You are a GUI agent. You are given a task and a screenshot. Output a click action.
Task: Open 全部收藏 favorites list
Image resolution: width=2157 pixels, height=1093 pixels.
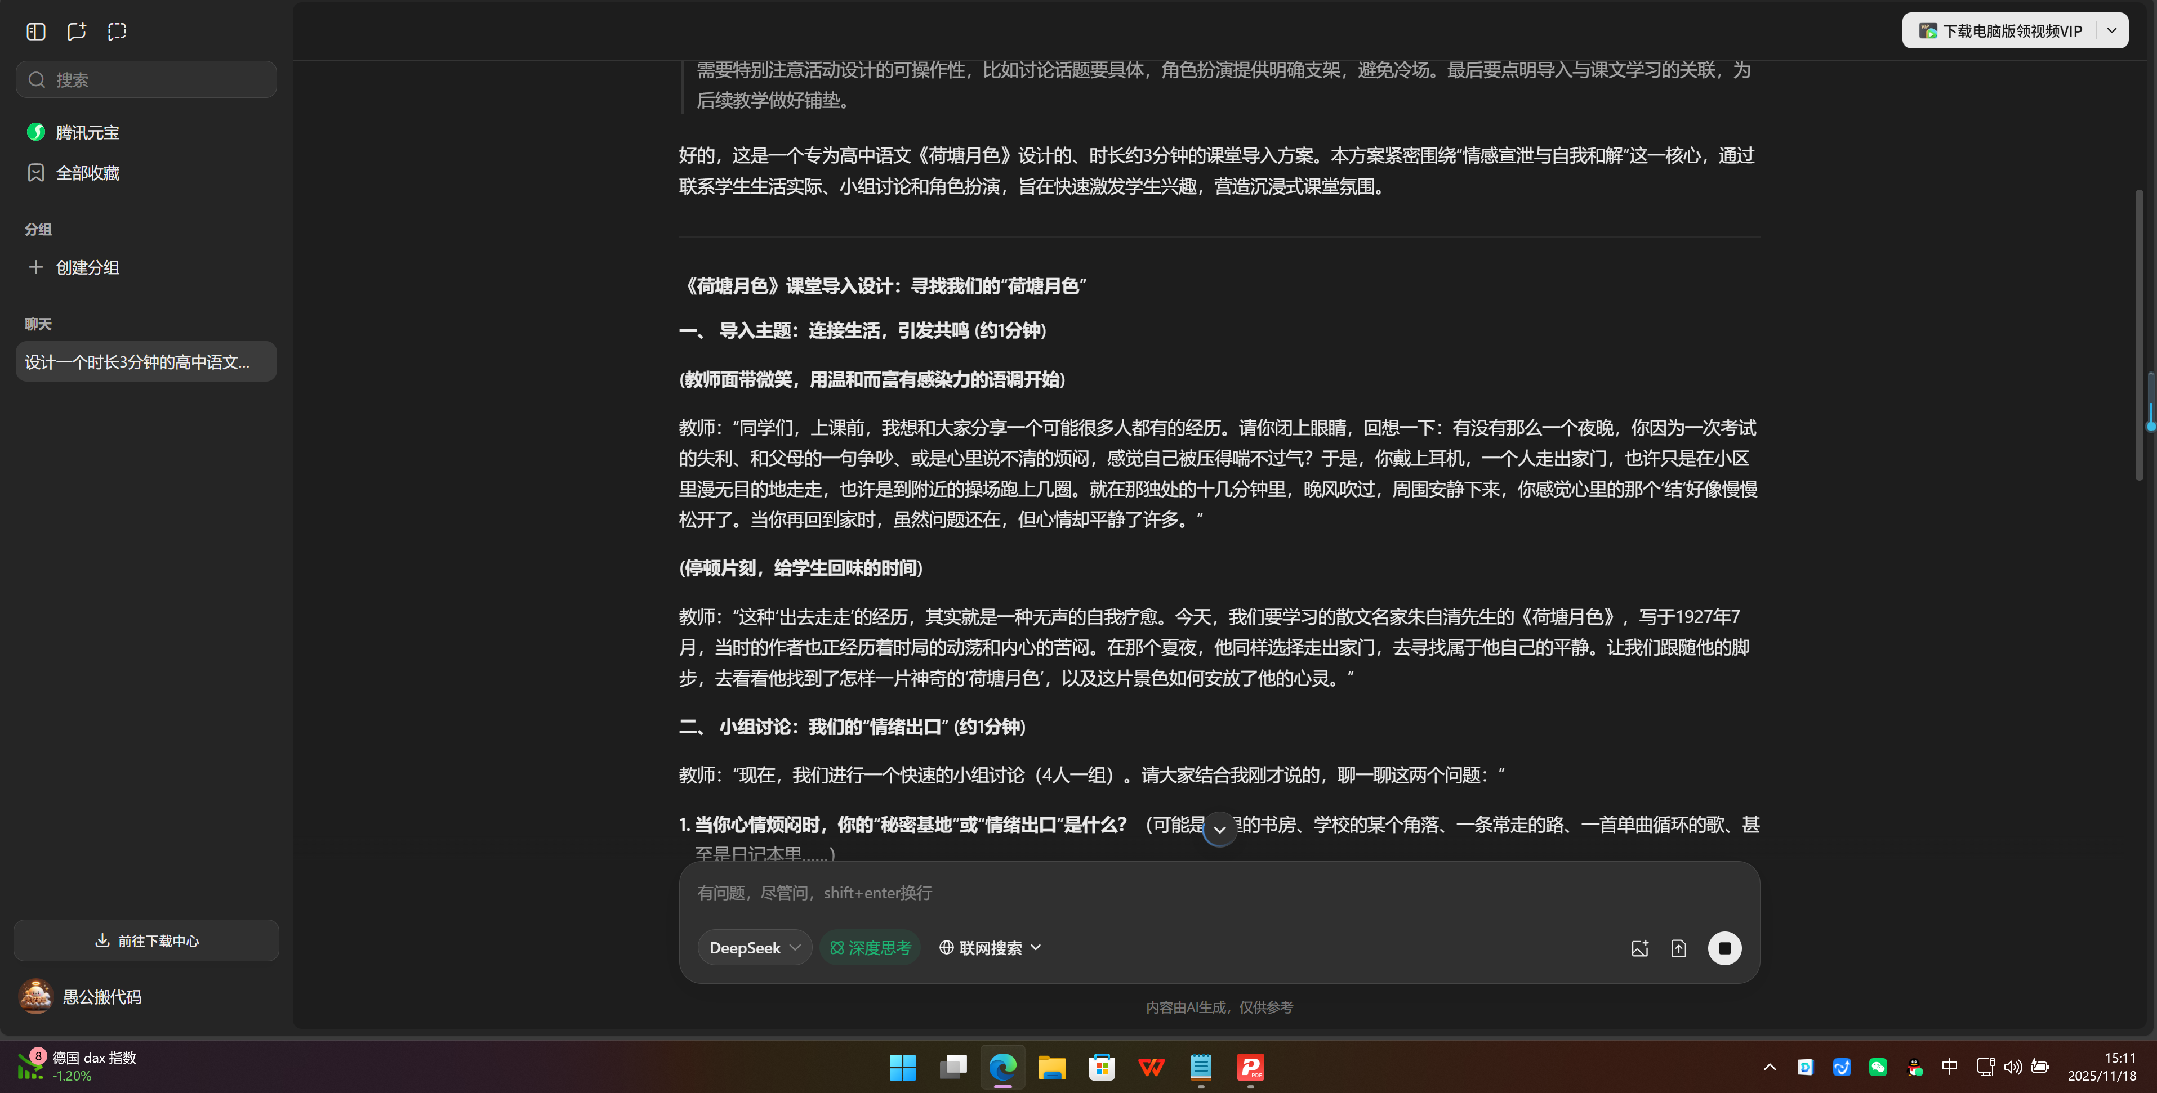click(86, 172)
